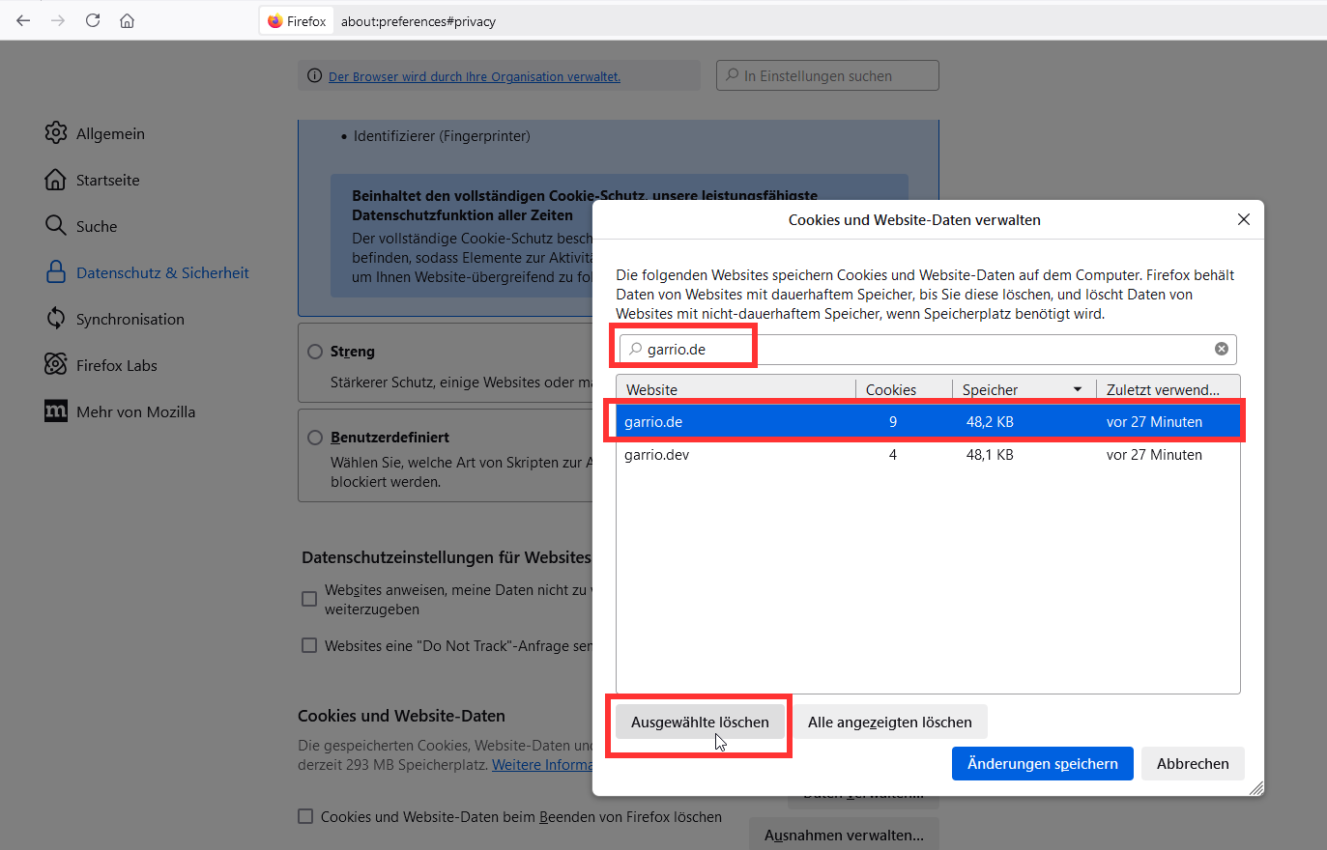
Task: Click the Startseite house icon
Action: 56,180
